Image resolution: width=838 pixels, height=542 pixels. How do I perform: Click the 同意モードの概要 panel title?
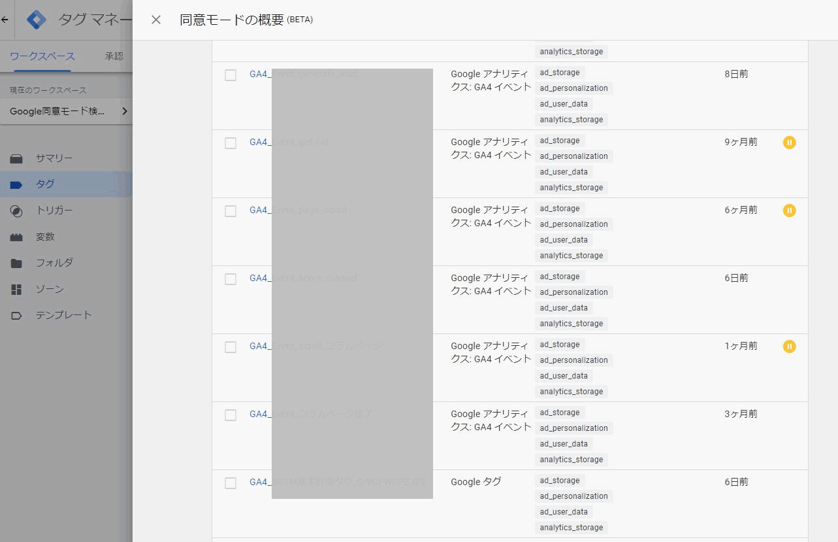[x=246, y=20]
